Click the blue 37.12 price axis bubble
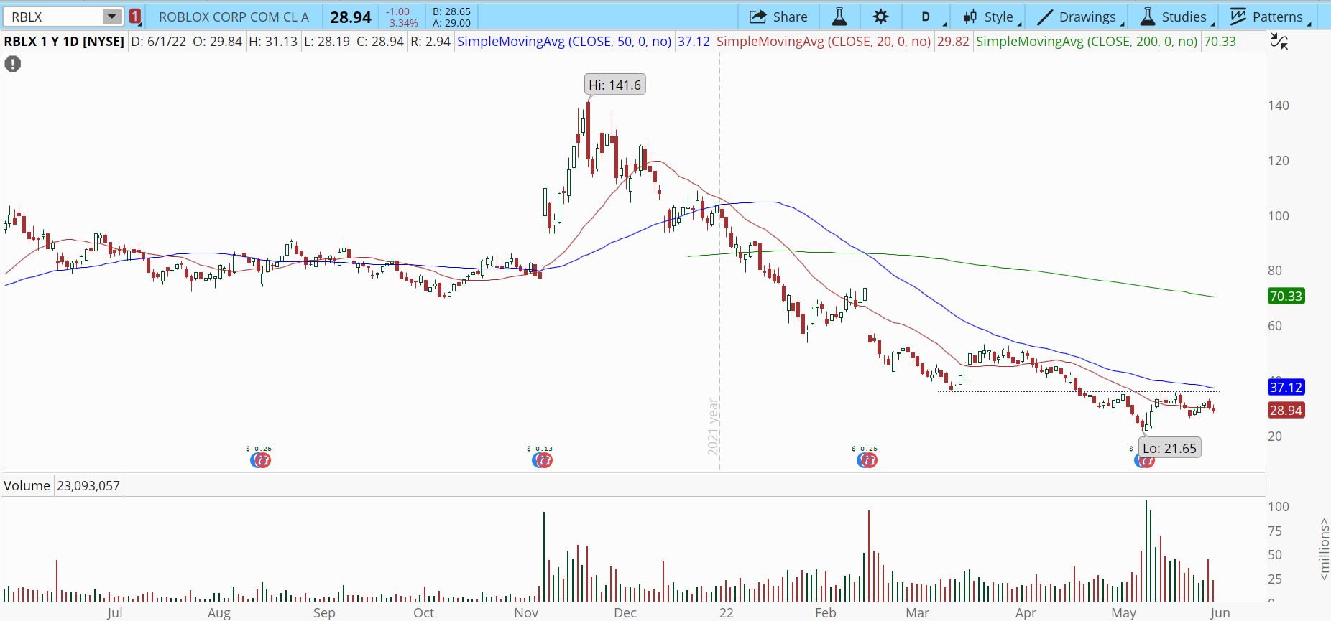The width and height of the screenshot is (1331, 621). click(x=1286, y=387)
